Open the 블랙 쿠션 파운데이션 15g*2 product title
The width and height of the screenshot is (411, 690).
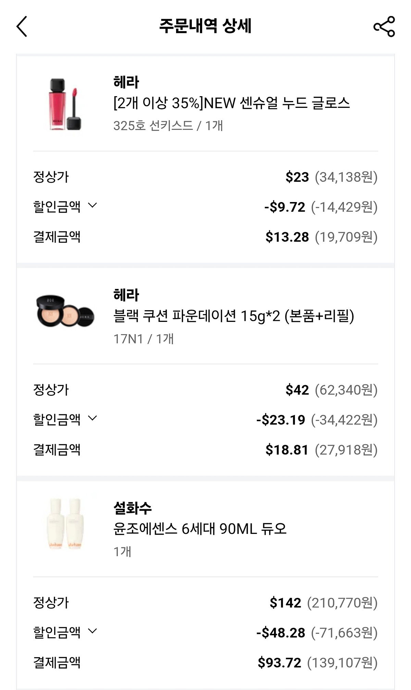pyautogui.click(x=234, y=316)
